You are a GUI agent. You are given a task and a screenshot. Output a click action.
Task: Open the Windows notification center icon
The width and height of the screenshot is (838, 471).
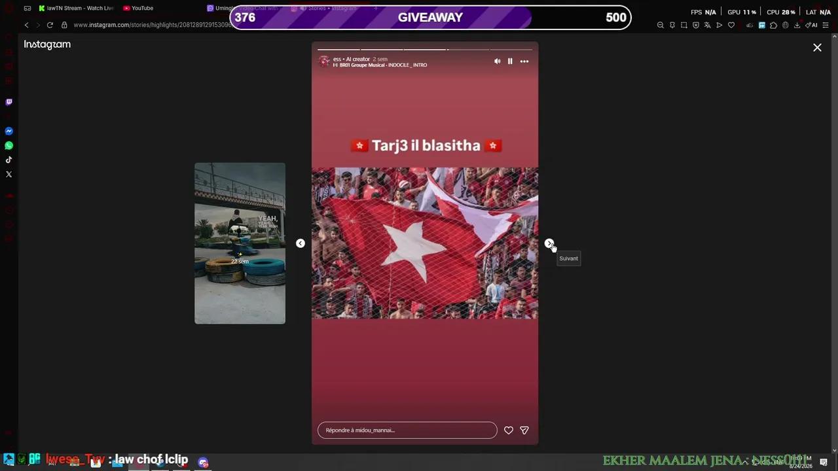tap(824, 462)
